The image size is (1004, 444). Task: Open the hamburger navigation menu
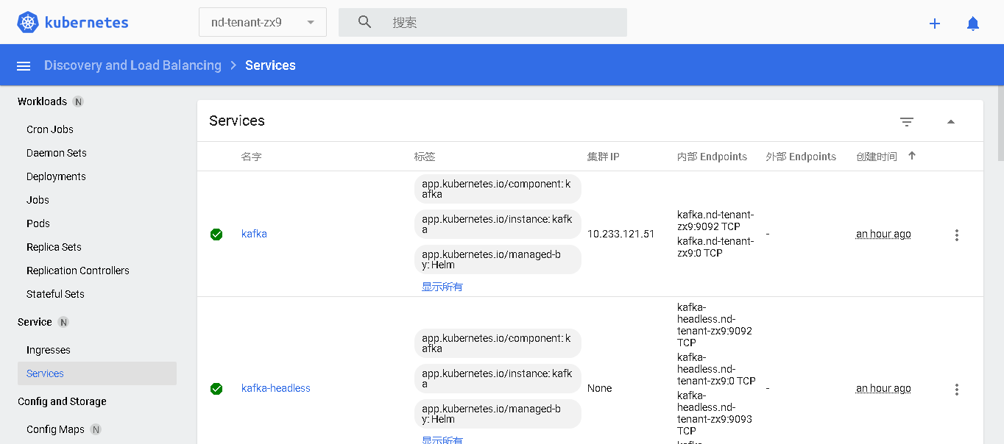pos(24,66)
